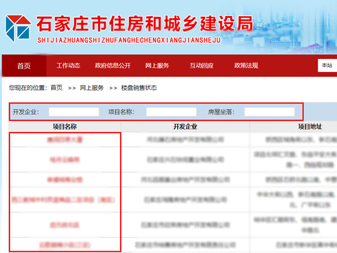The height and width of the screenshot is (253, 337).
Task: Focus the 开发企业 input field
Action: 74,112
